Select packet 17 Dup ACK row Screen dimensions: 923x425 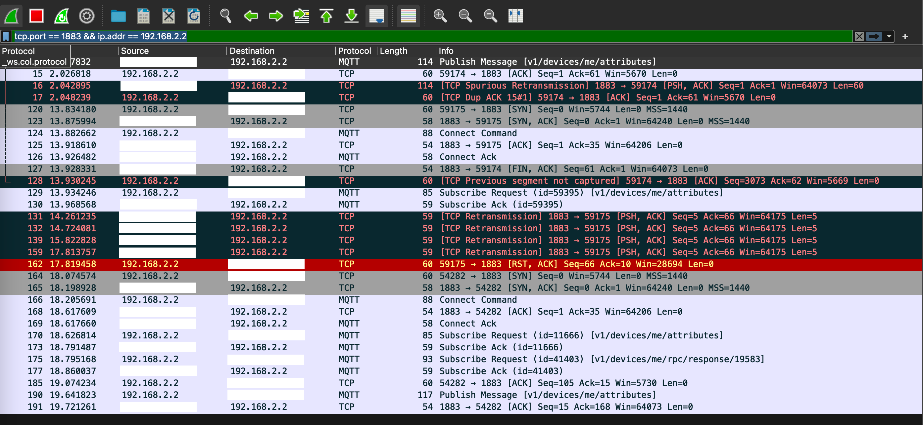(461, 97)
